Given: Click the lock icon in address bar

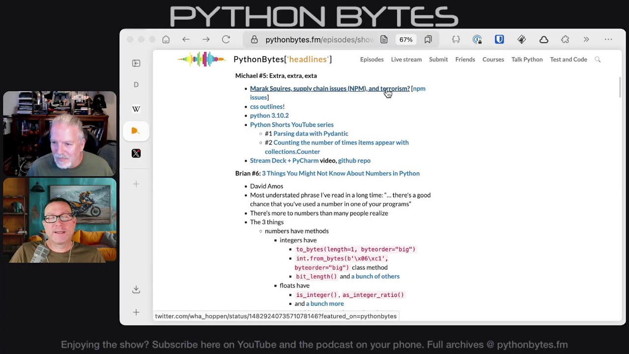Looking at the screenshot, I should pos(254,40).
